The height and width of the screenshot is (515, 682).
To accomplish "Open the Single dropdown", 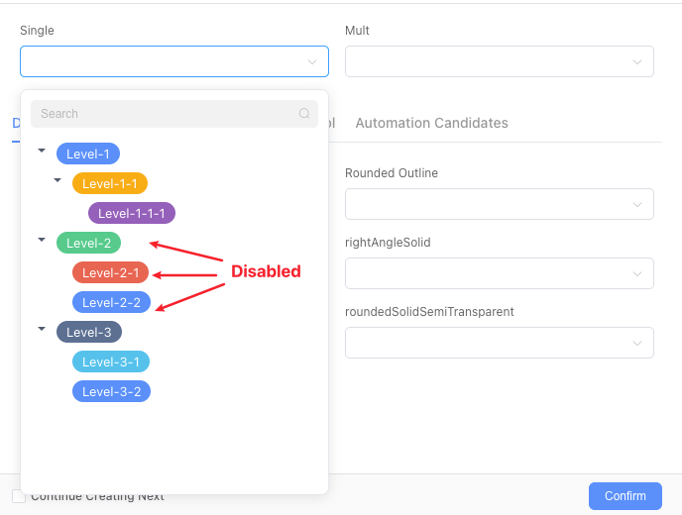I will (173, 61).
